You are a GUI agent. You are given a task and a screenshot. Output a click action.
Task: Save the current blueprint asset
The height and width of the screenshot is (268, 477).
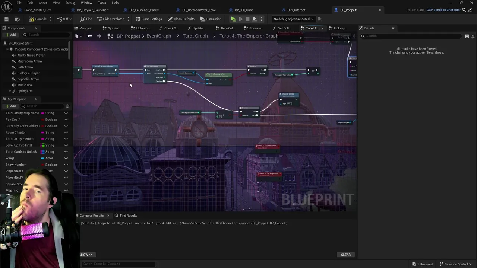pos(6,19)
